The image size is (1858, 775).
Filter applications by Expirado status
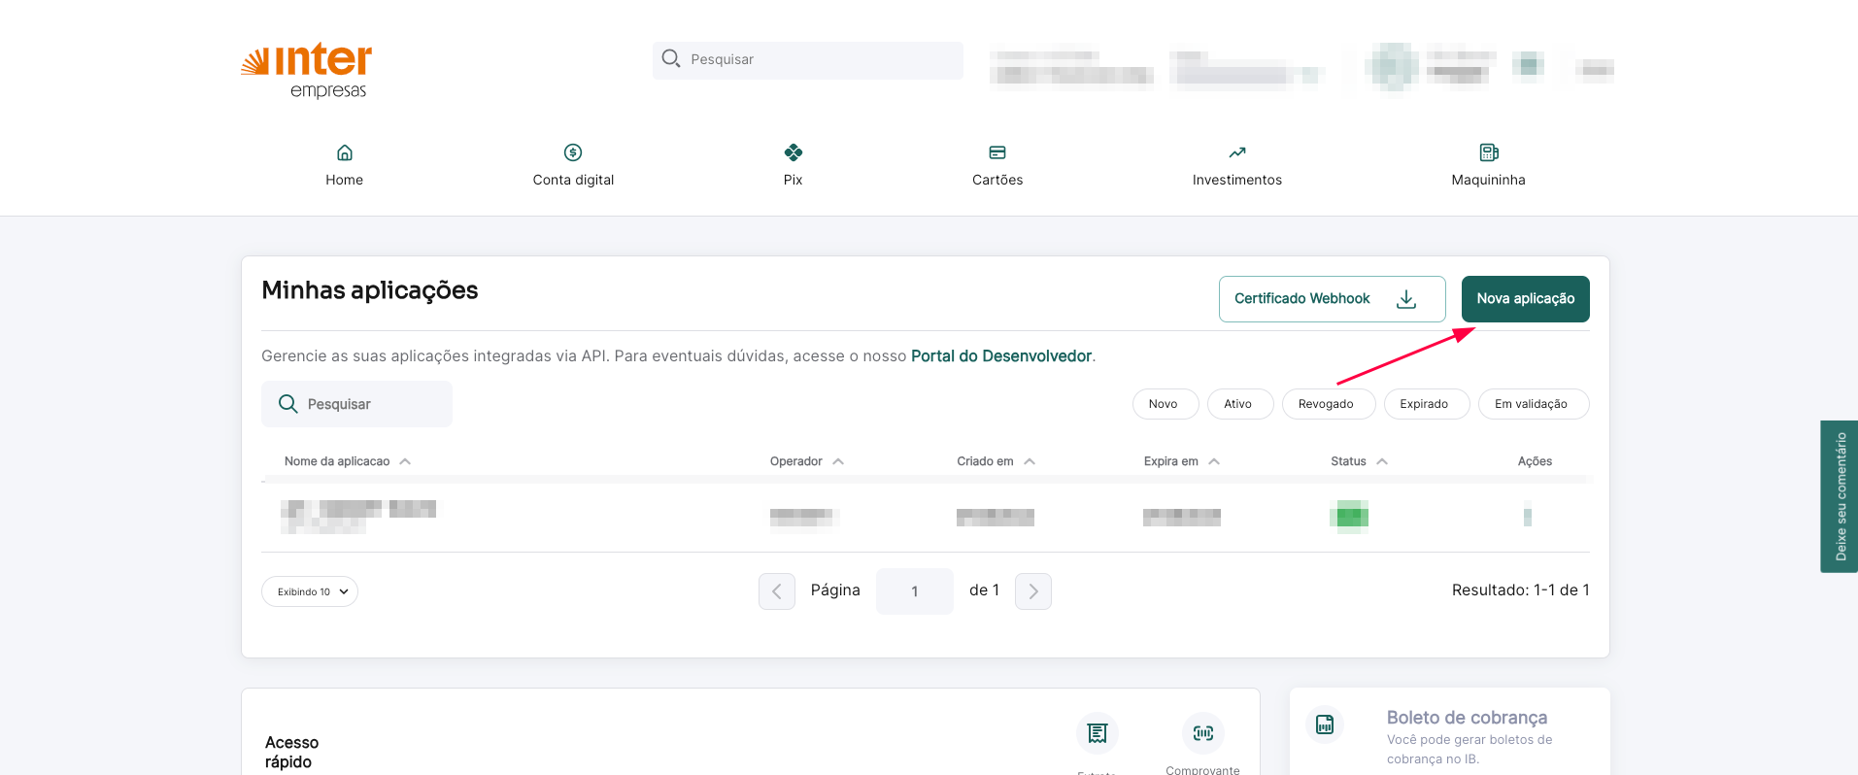click(1427, 404)
